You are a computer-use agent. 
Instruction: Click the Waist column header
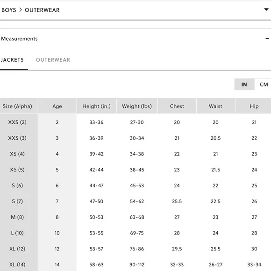[215, 106]
